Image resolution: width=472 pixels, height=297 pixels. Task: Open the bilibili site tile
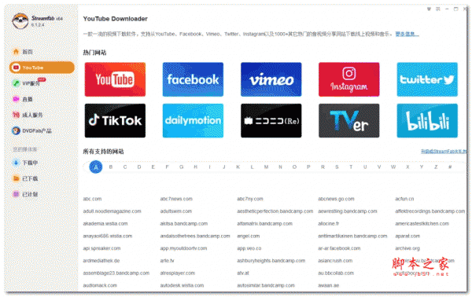point(427,120)
